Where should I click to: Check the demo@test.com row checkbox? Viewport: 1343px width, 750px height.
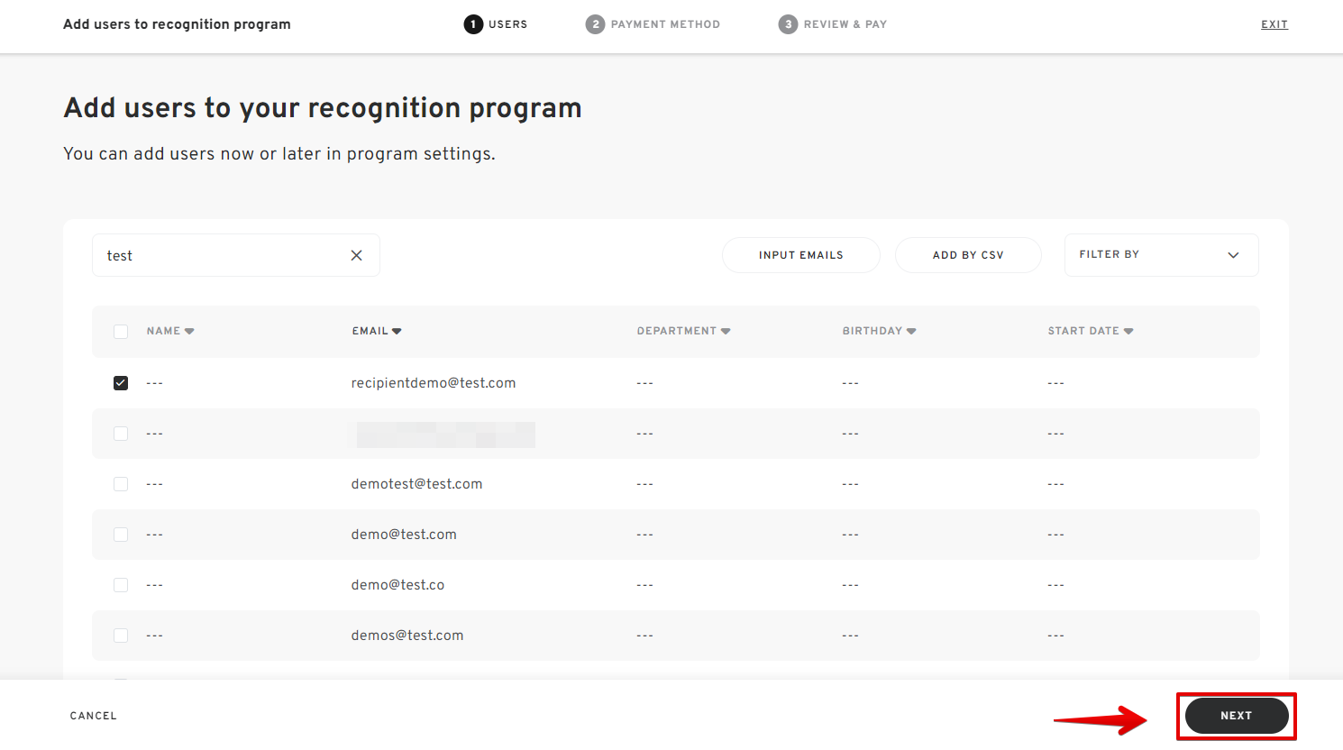coord(121,535)
